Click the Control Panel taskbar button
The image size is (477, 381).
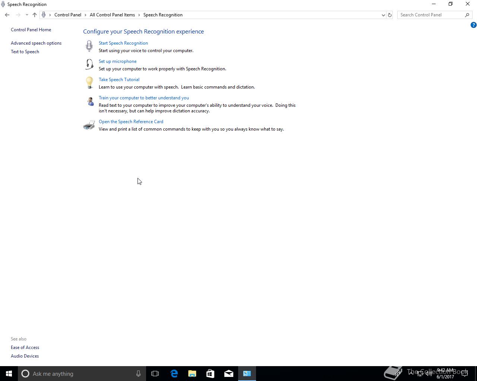click(247, 374)
